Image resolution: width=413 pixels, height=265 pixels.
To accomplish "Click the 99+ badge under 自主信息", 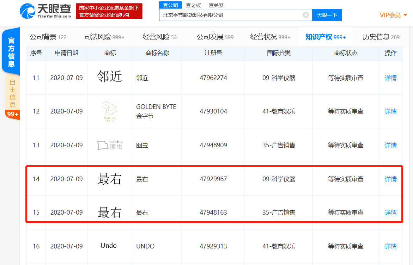I will (12, 115).
